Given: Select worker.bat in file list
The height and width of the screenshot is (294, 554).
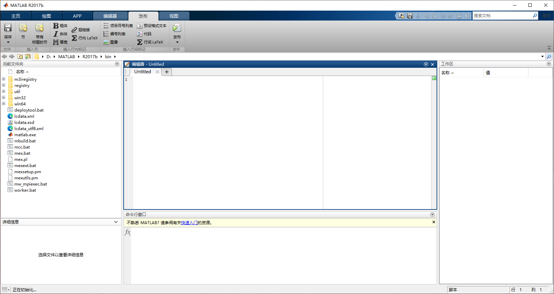Looking at the screenshot, I should click(x=25, y=190).
